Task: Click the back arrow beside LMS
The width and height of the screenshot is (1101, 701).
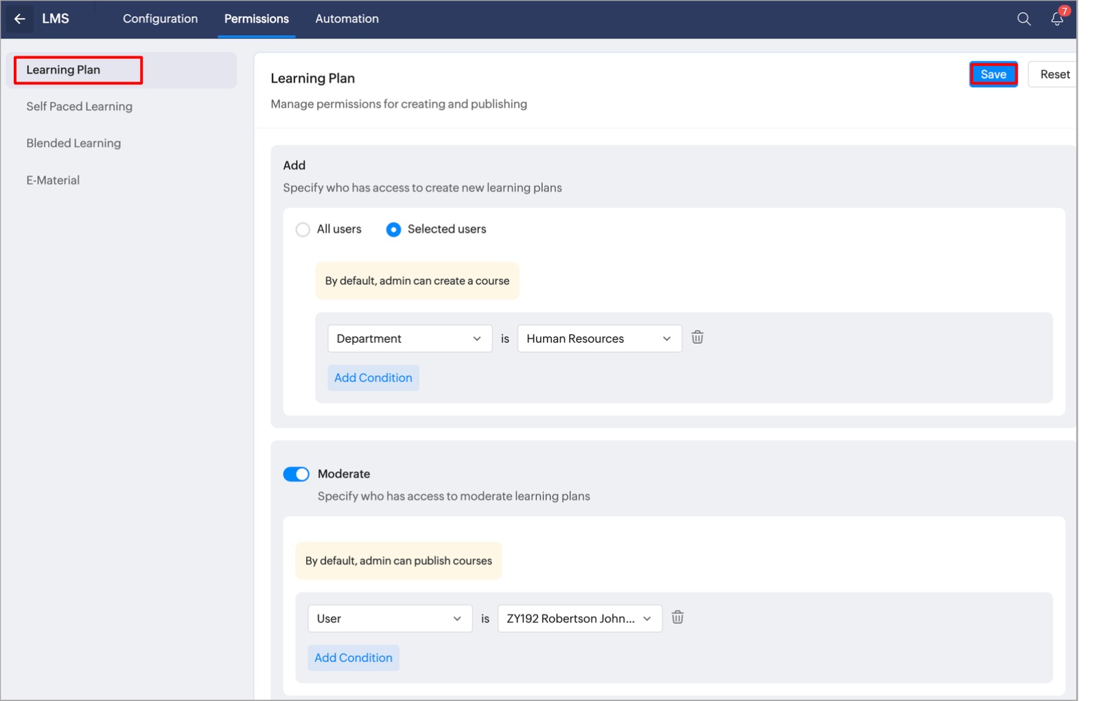Action: pos(20,19)
